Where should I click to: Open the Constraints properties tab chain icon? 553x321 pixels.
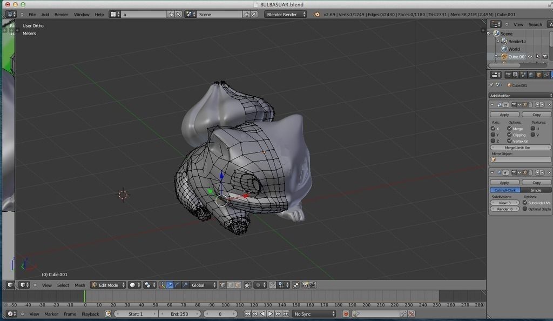tap(547, 75)
